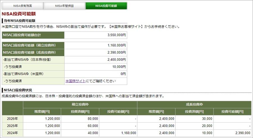
Task: Select the NISA口座投資可能額合計 label cell
Action: pyautogui.click(x=33, y=35)
